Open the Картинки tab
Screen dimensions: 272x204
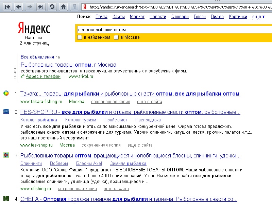(238, 17)
